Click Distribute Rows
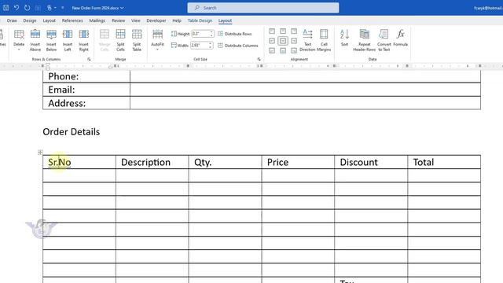The height and width of the screenshot is (283, 503). [235, 34]
